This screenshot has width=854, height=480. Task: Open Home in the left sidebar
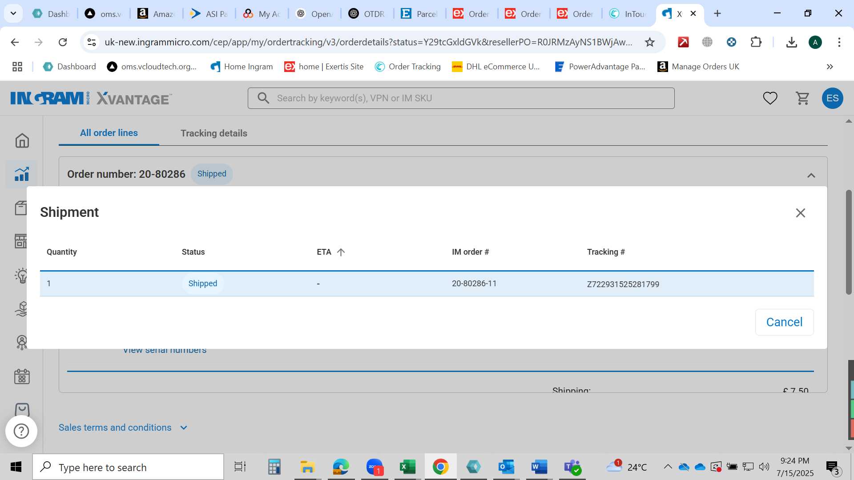22,140
